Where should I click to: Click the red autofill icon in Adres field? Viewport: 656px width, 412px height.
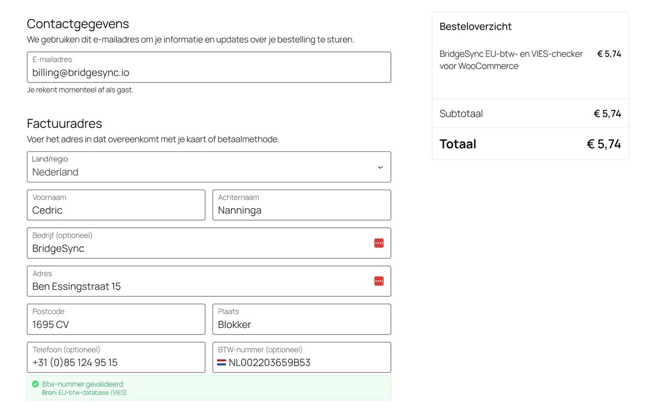[379, 281]
